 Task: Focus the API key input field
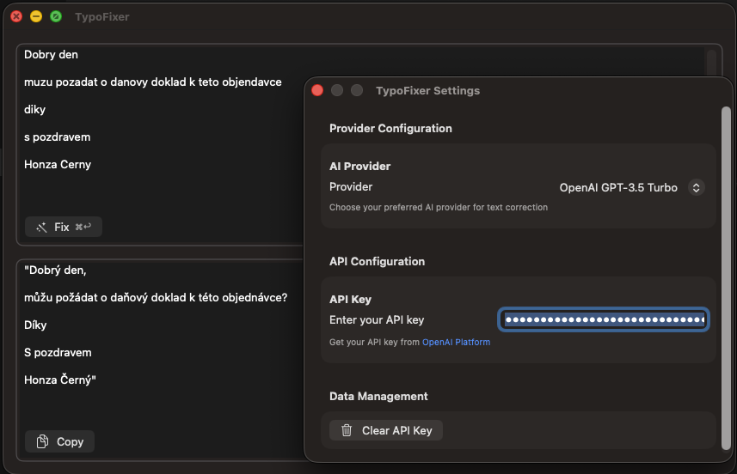(x=604, y=320)
